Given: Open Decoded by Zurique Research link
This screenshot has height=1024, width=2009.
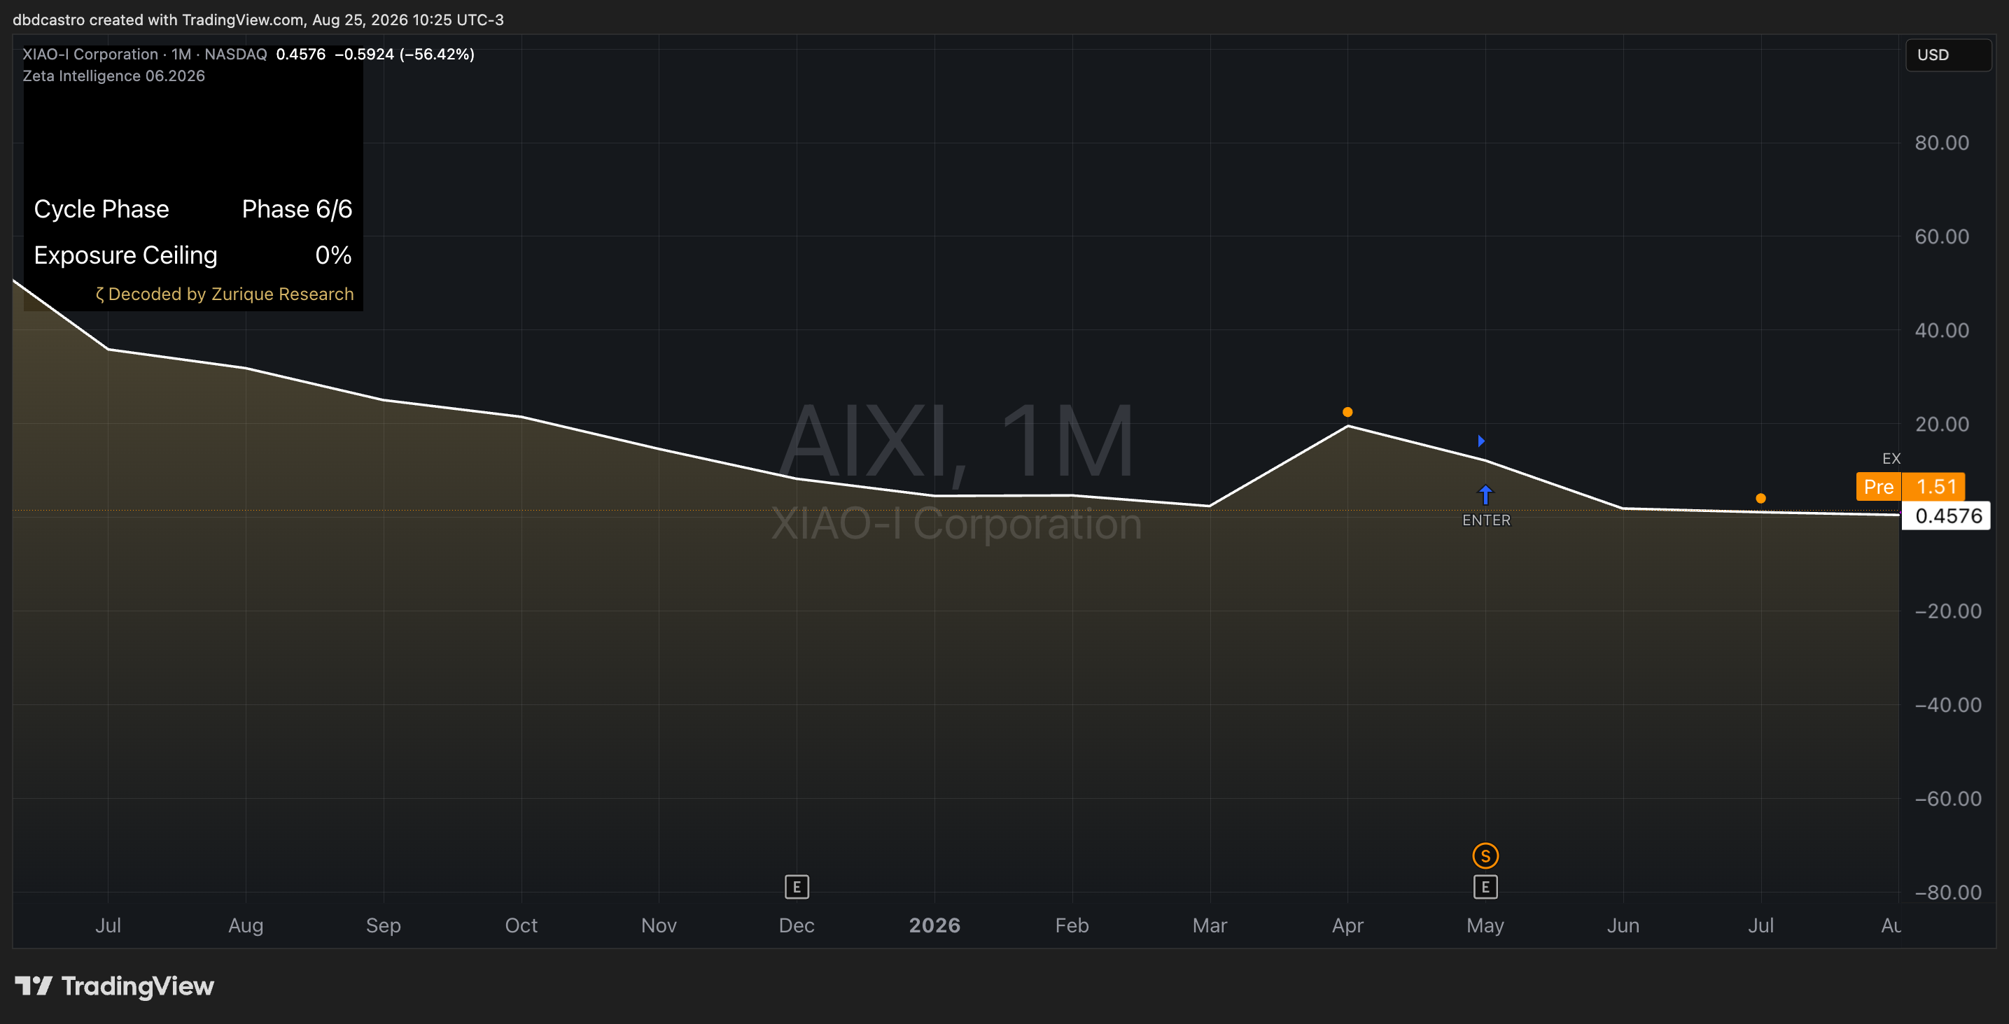Looking at the screenshot, I should [x=224, y=294].
